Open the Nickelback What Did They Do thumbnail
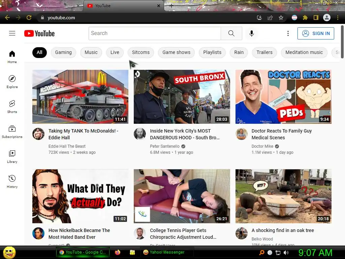Viewport: 345px width, 259px height. pyautogui.click(x=80, y=196)
